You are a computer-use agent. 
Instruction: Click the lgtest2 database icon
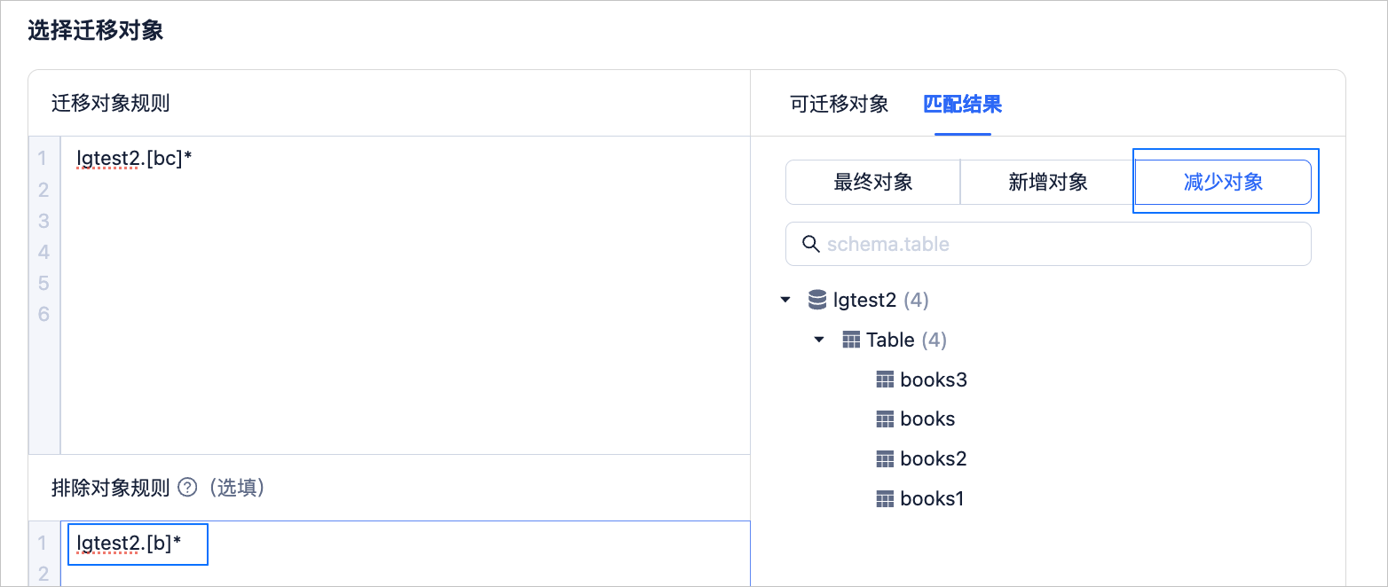point(817,300)
